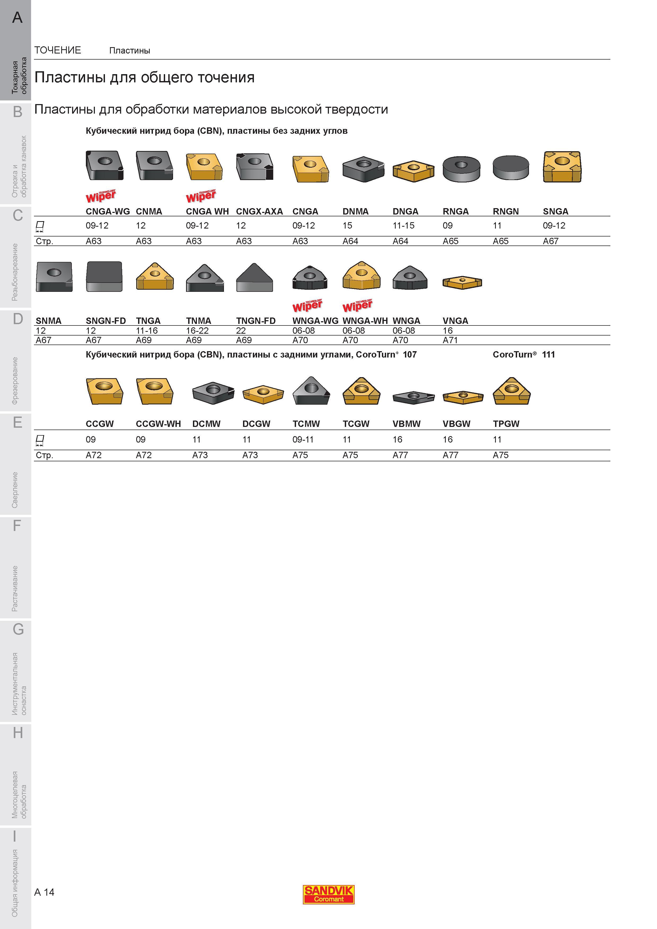
Task: Click the WNGA-WG trigon insert image
Action: click(310, 278)
